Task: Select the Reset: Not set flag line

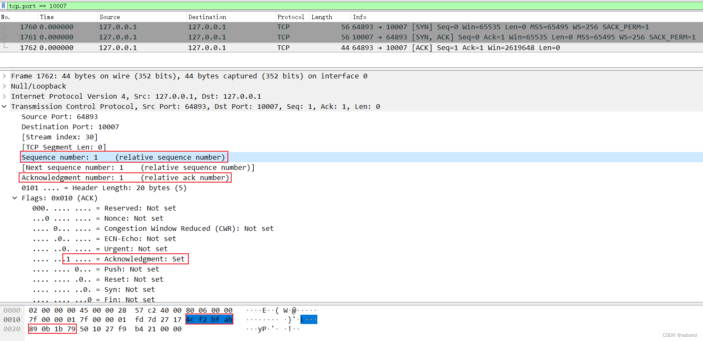Action: [x=98, y=280]
